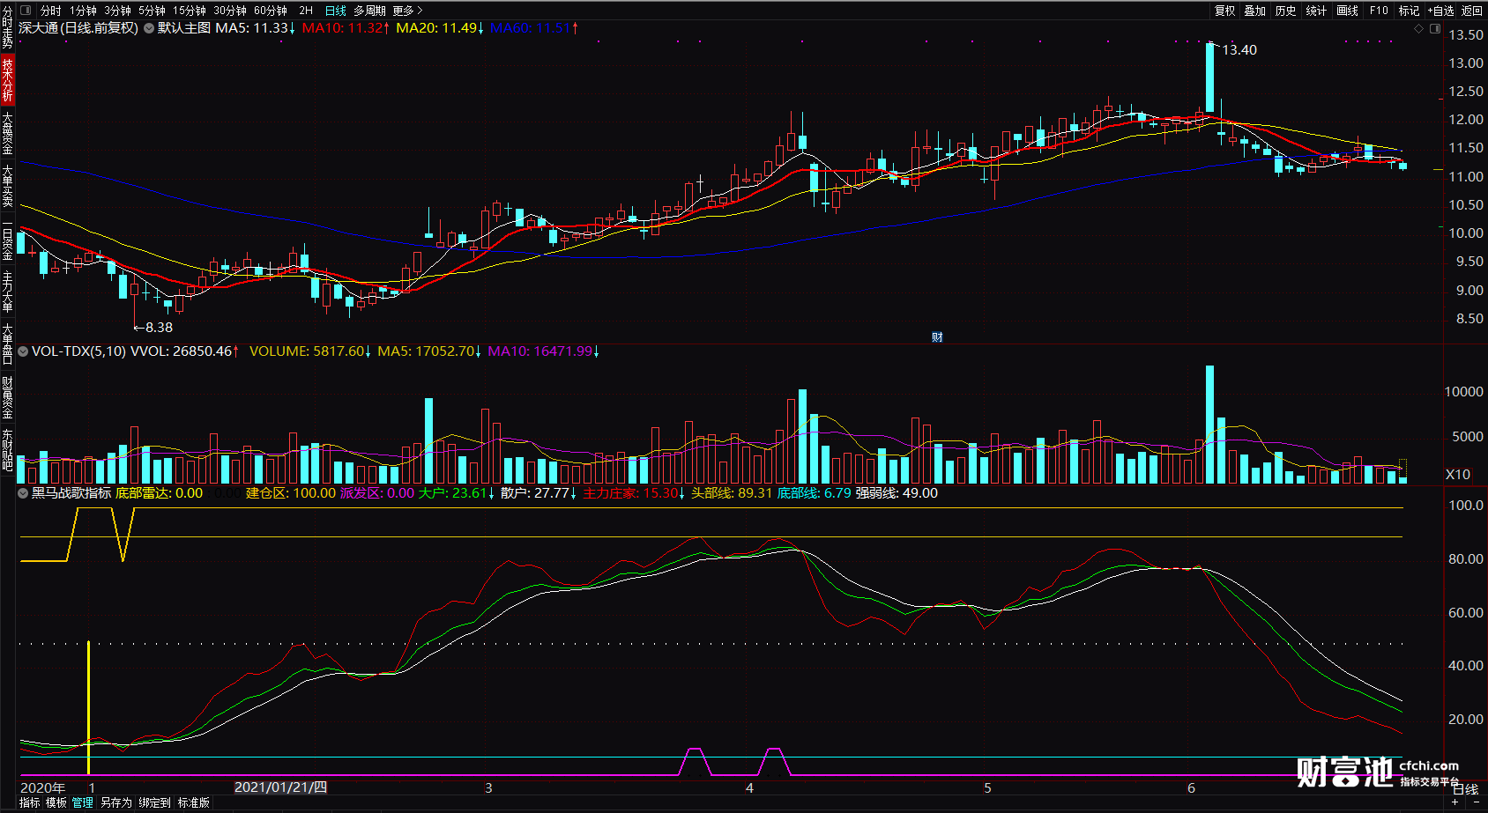The width and height of the screenshot is (1488, 813).
Task: Expand the 更多 periods chevron
Action: (420, 11)
